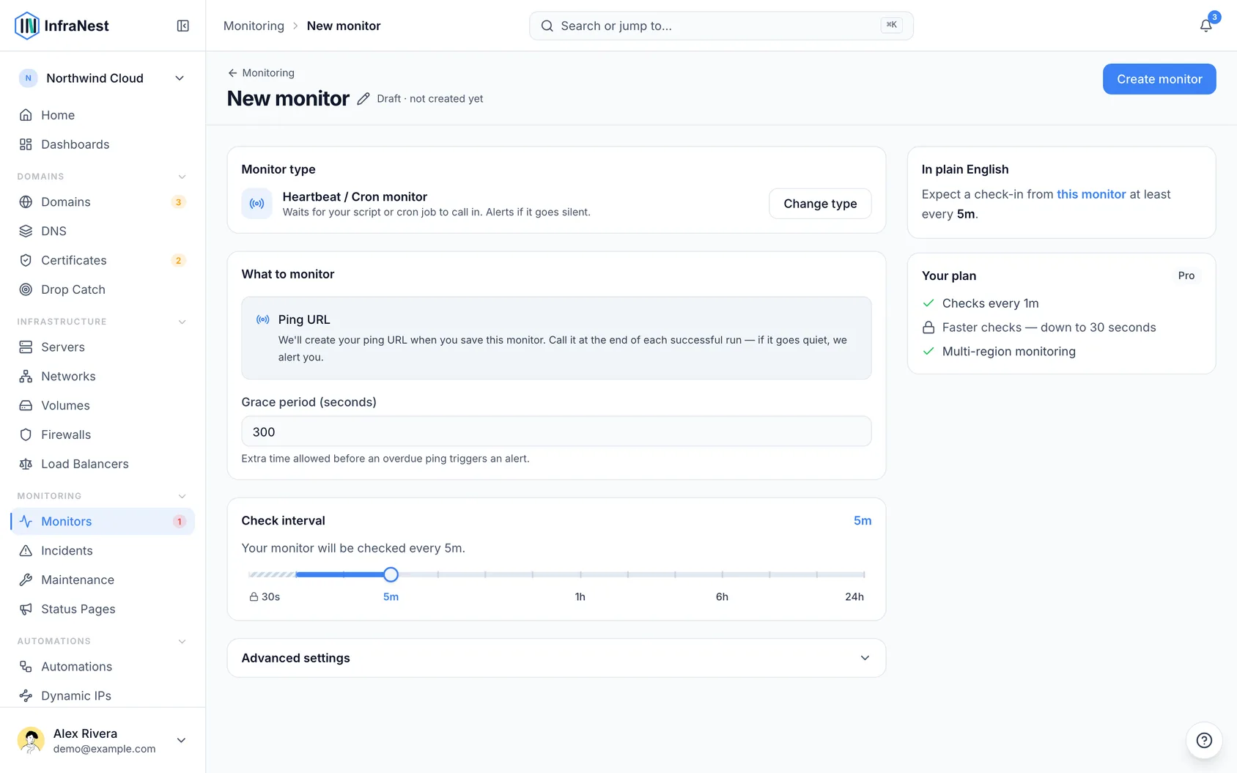Click the Status Pages megaphone icon
The image size is (1237, 773).
(26, 609)
